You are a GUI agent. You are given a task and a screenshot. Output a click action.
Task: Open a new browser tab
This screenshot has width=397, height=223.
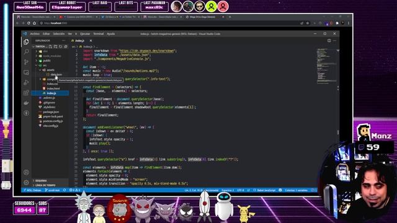click(230, 17)
